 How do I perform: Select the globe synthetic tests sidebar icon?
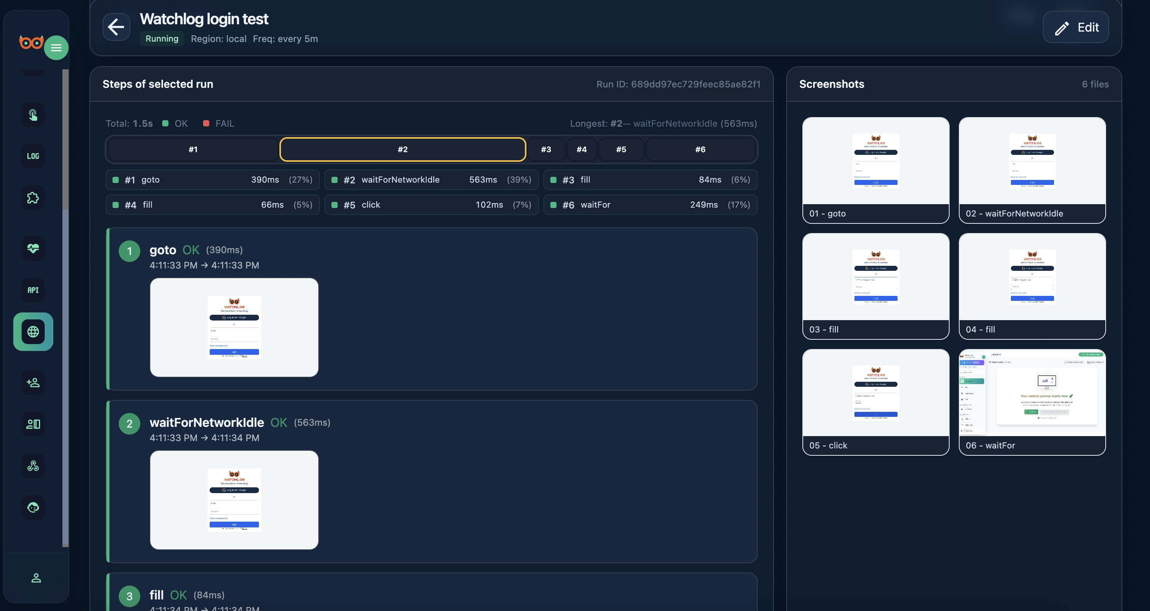(33, 332)
